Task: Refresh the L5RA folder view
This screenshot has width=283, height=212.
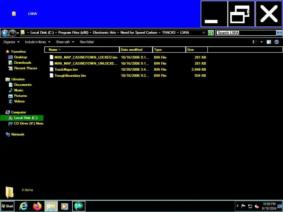Action: coord(211,33)
